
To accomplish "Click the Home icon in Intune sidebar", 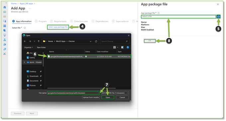I will pos(5,7).
